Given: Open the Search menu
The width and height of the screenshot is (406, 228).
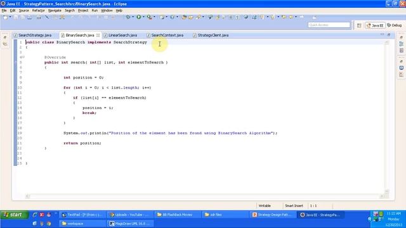Looking at the screenshot, I should pos(70,11).
